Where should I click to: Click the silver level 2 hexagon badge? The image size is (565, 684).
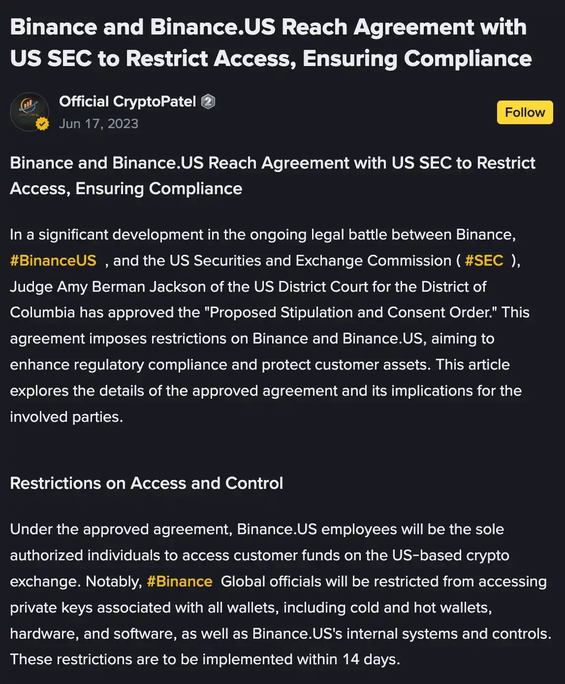click(208, 102)
